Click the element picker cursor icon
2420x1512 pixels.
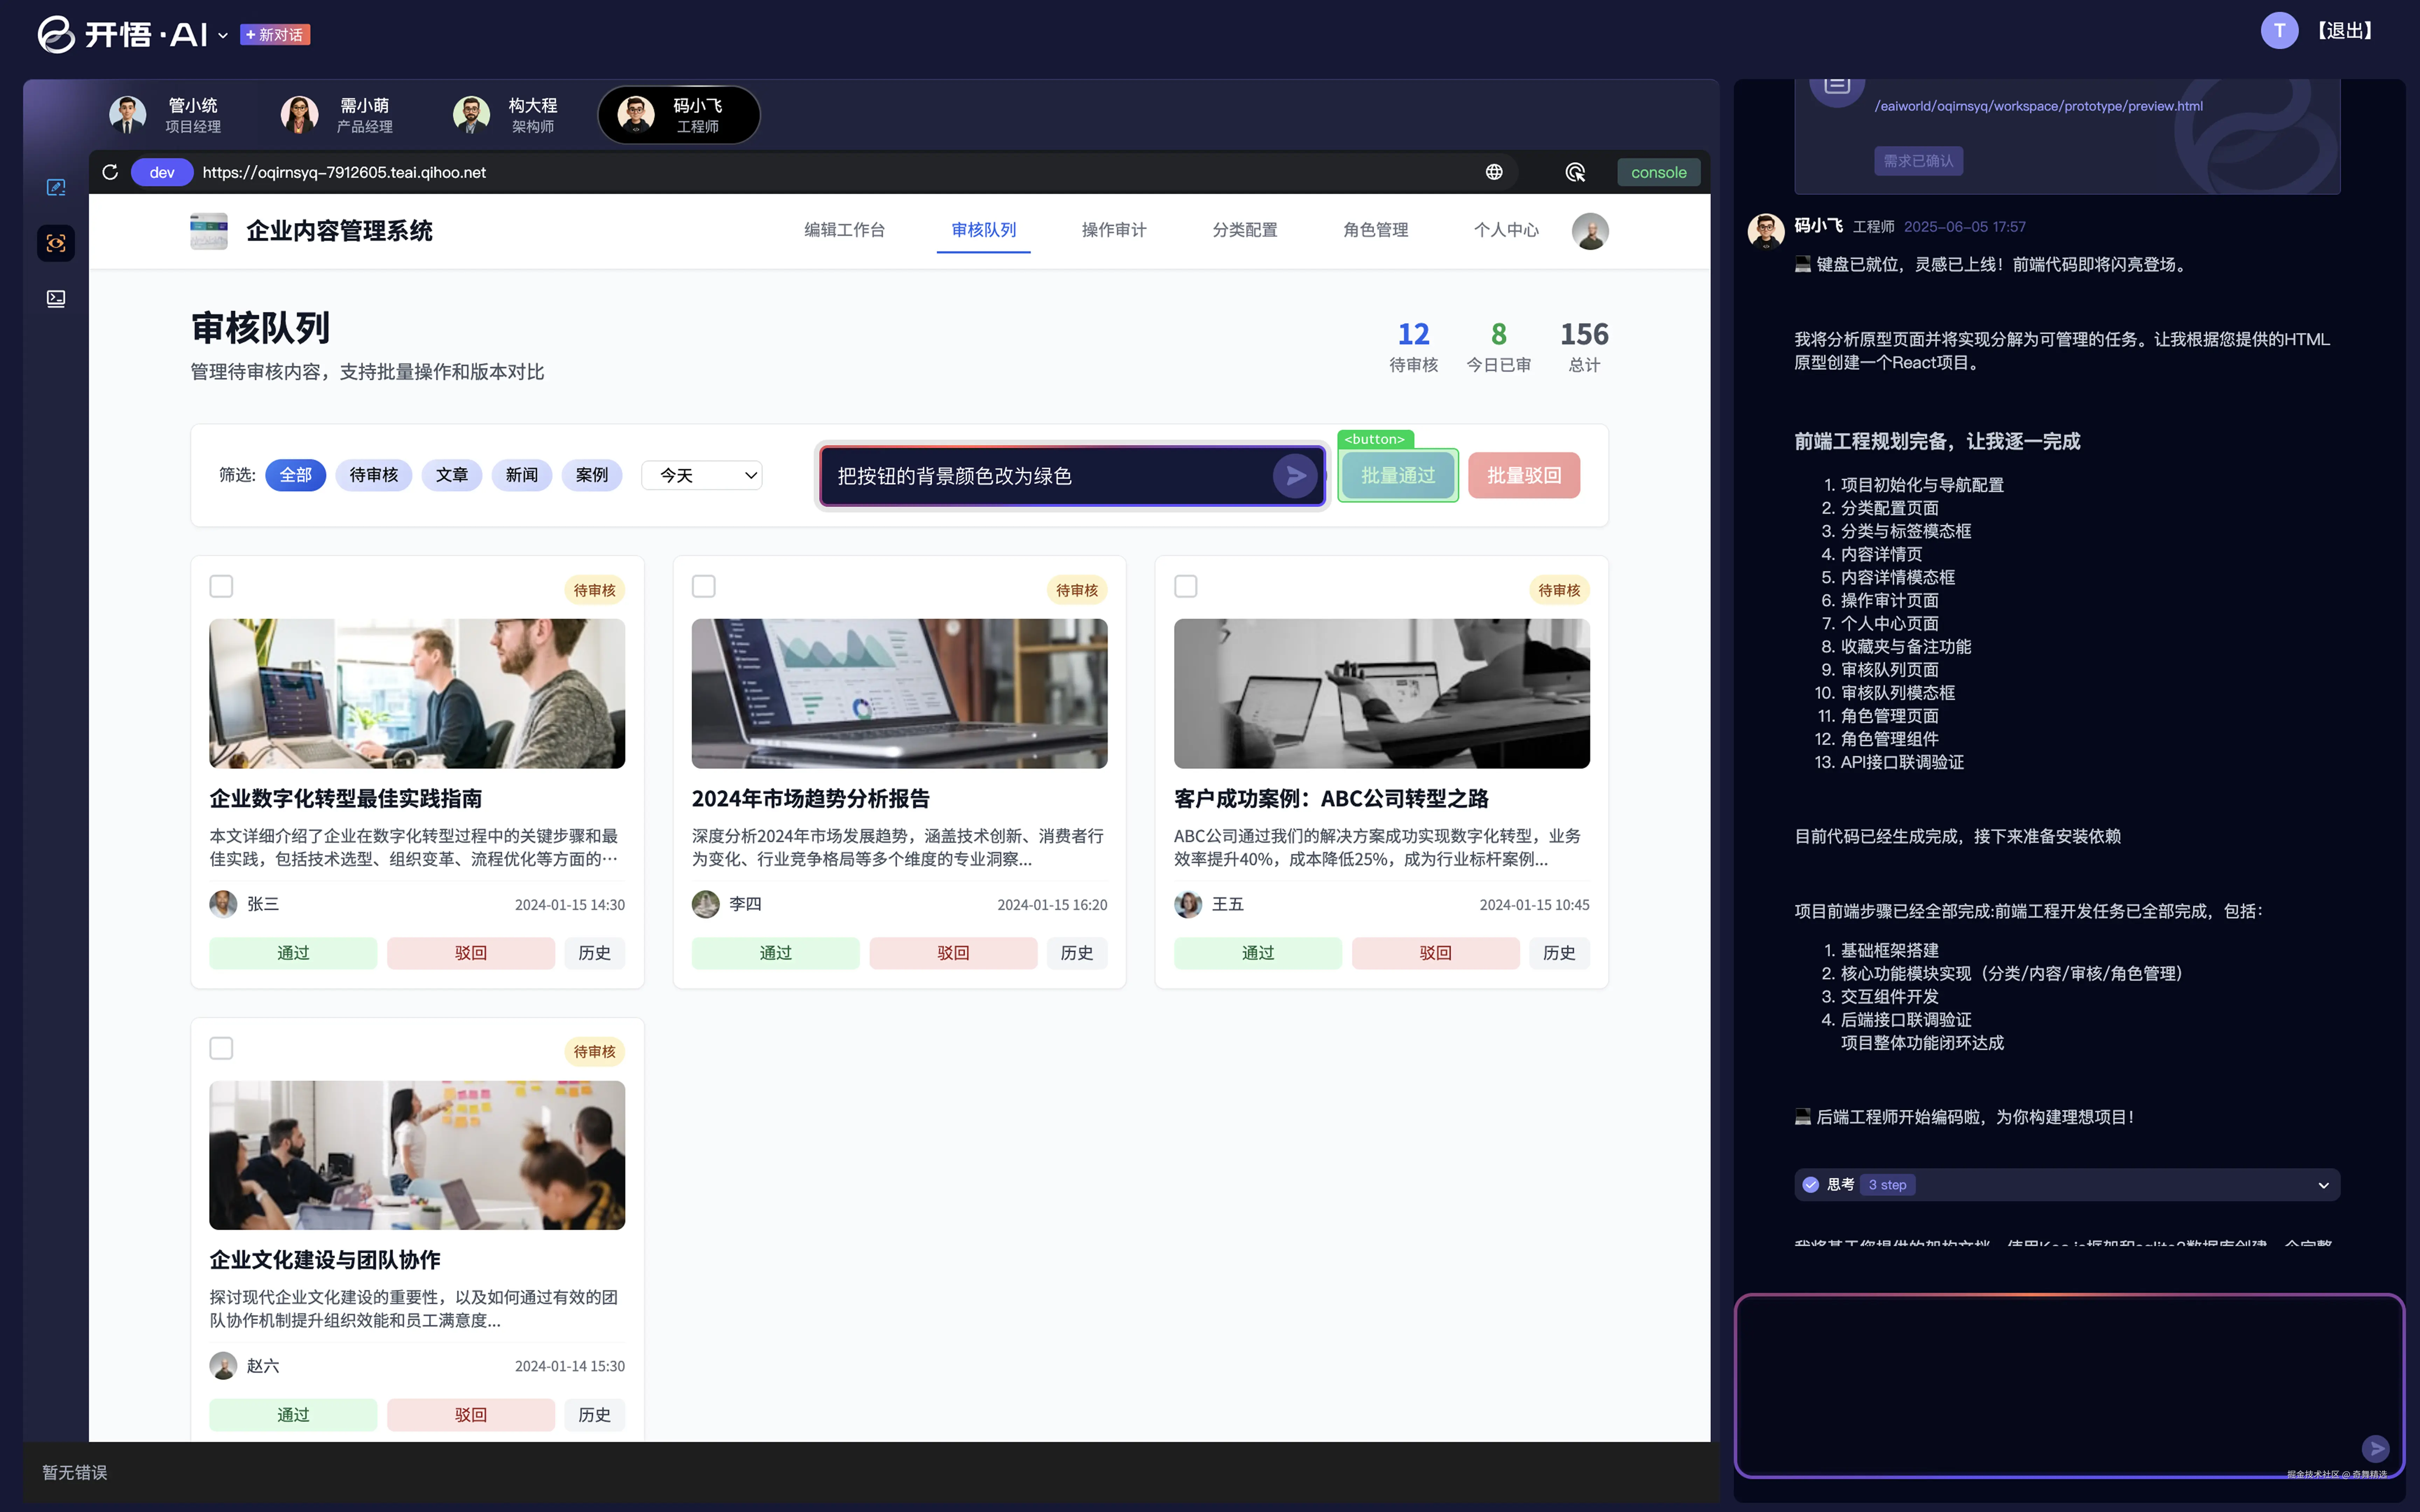tap(1575, 172)
